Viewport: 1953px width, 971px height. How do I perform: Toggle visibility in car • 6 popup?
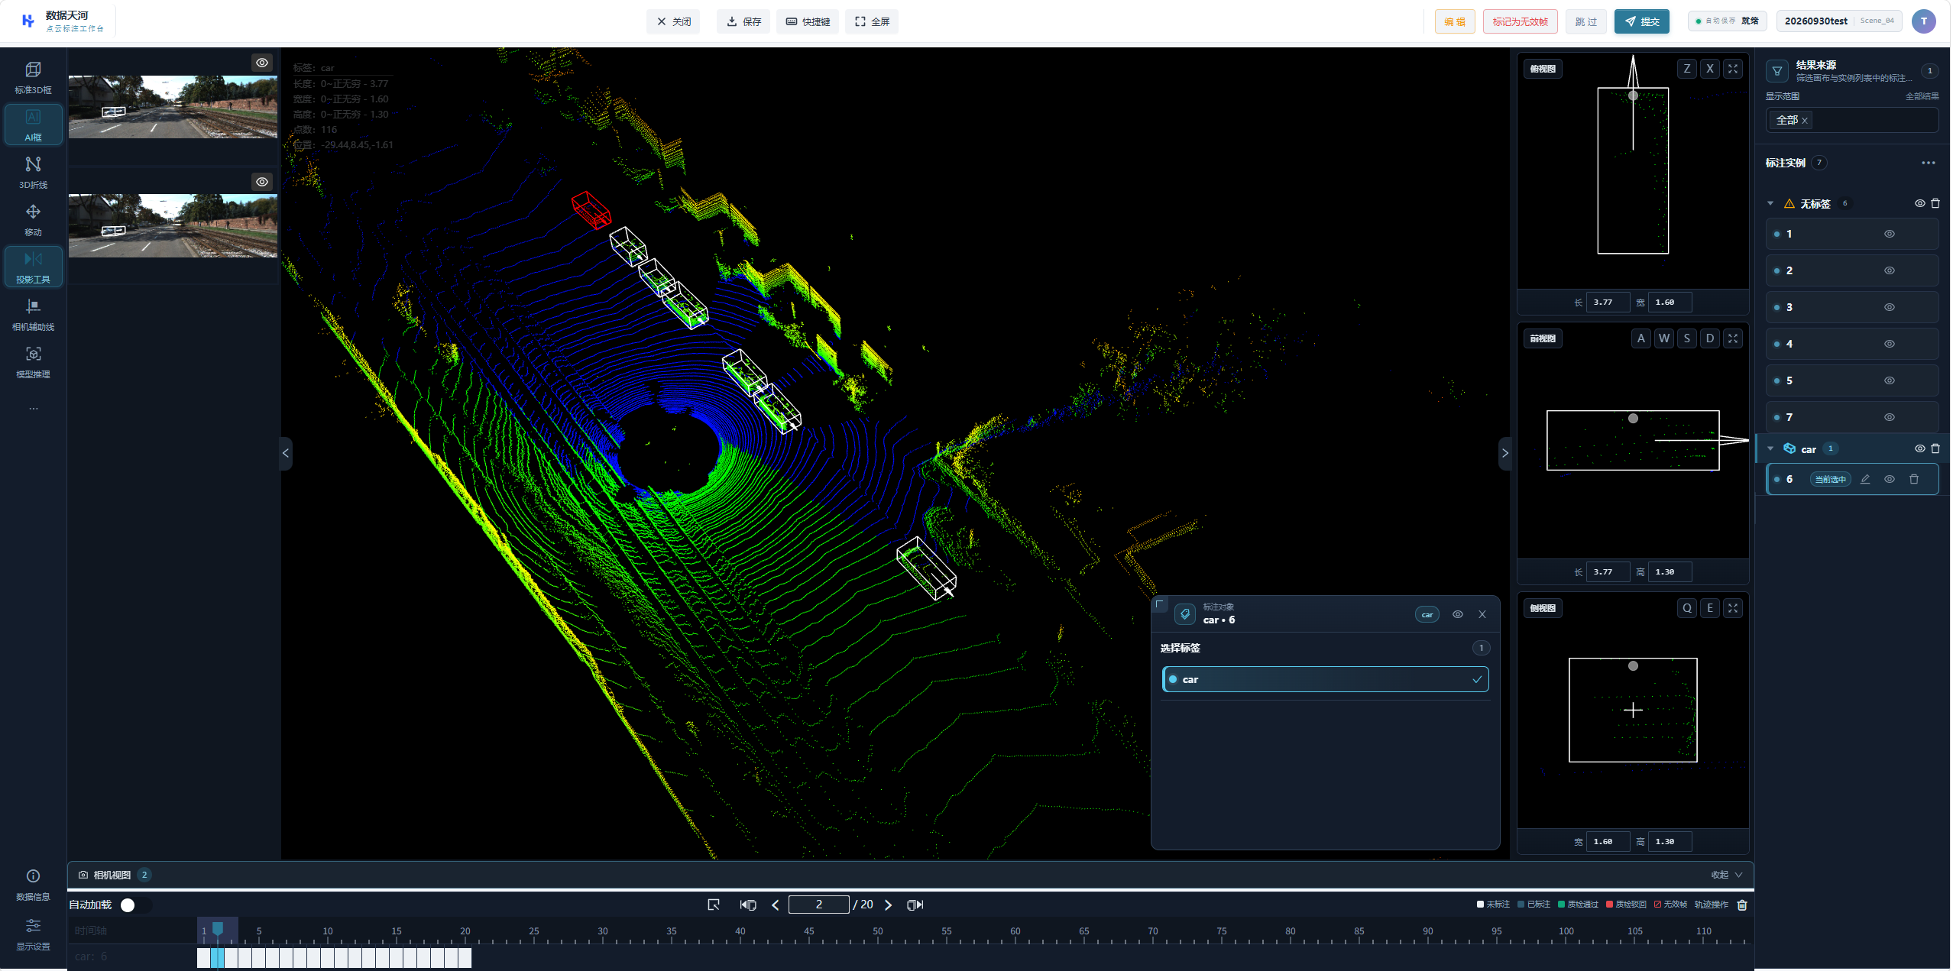pos(1458,614)
